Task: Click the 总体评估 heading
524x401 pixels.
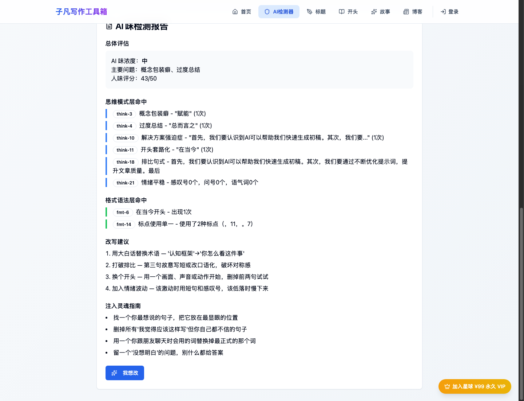Action: pyautogui.click(x=117, y=43)
